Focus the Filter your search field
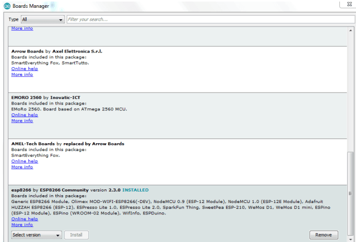This screenshot has width=356, height=242. coord(211,19)
